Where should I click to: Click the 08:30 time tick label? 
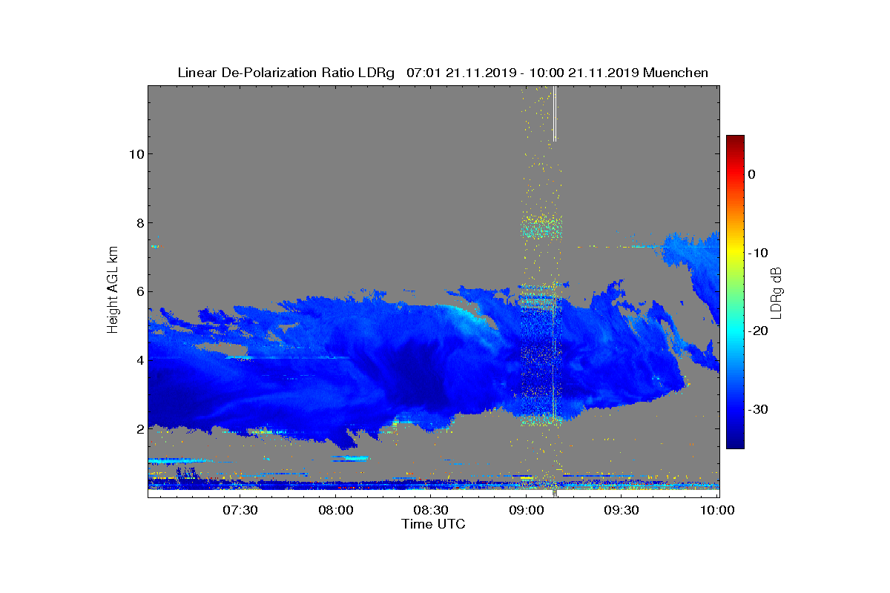tap(431, 510)
